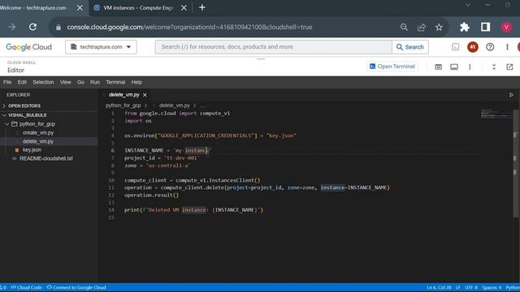Open the Help menu
Screen dimensions: 520x292
tap(136, 82)
